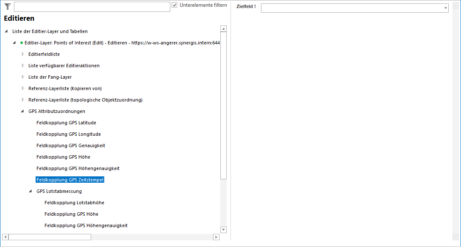Select Feldkopplung Lotstabhöhe
Screen dimensions: 461x247
tap(75, 203)
